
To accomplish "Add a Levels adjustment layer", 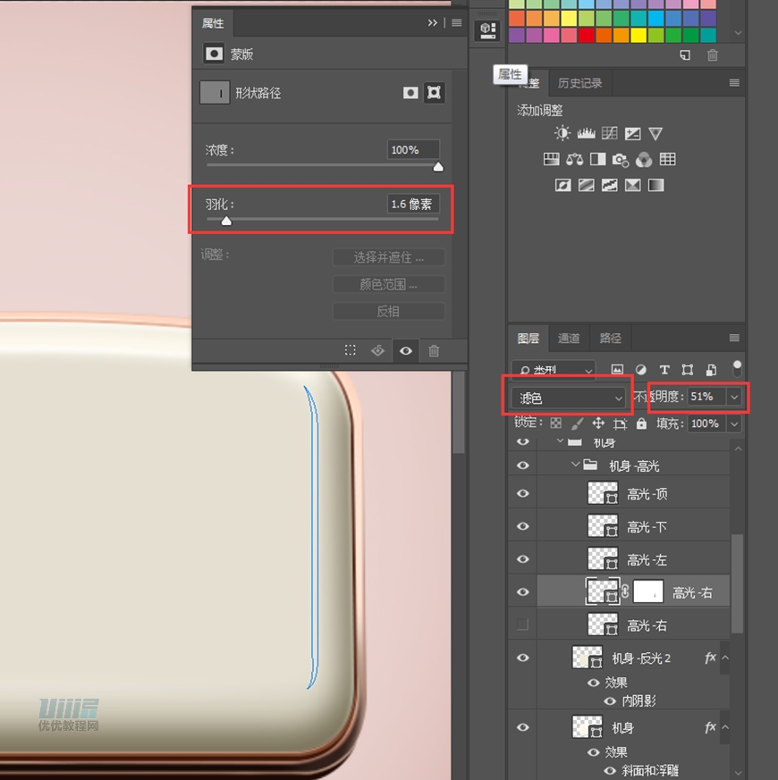I will click(x=586, y=133).
